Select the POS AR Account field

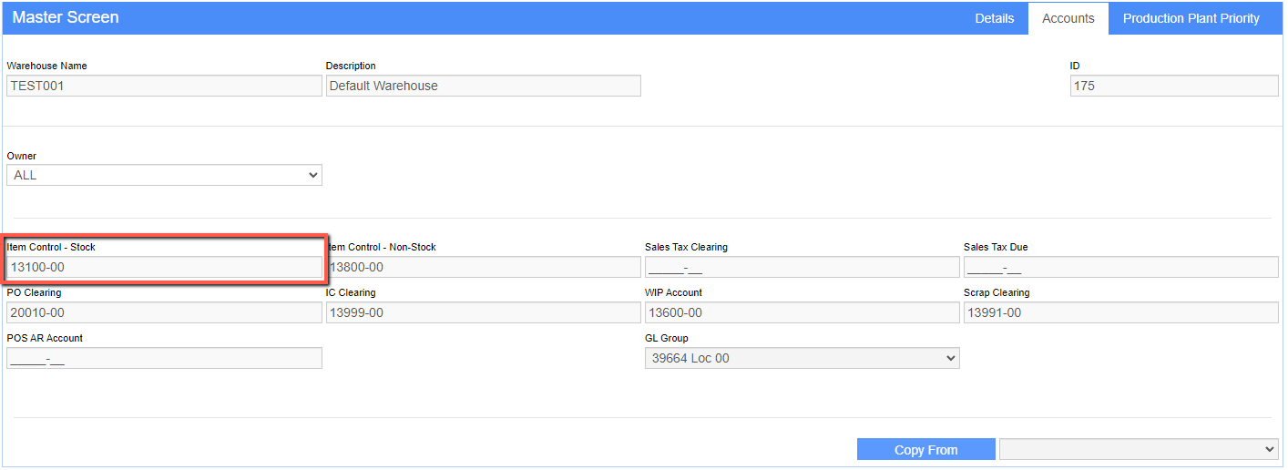click(x=164, y=358)
